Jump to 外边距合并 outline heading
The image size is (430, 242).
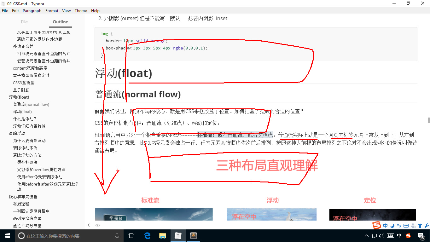pos(23,46)
